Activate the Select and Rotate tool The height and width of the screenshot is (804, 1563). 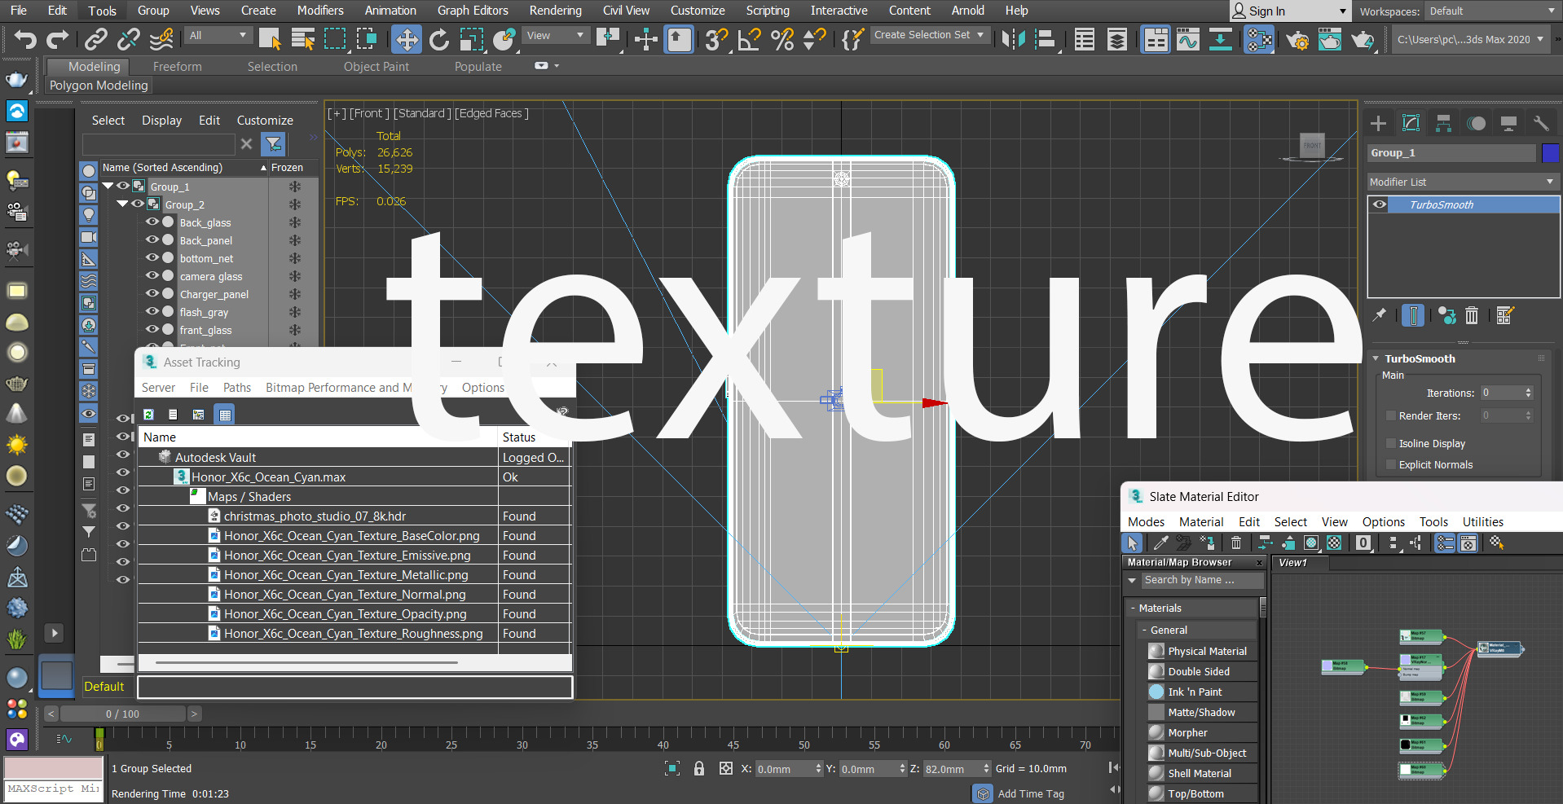click(x=438, y=38)
